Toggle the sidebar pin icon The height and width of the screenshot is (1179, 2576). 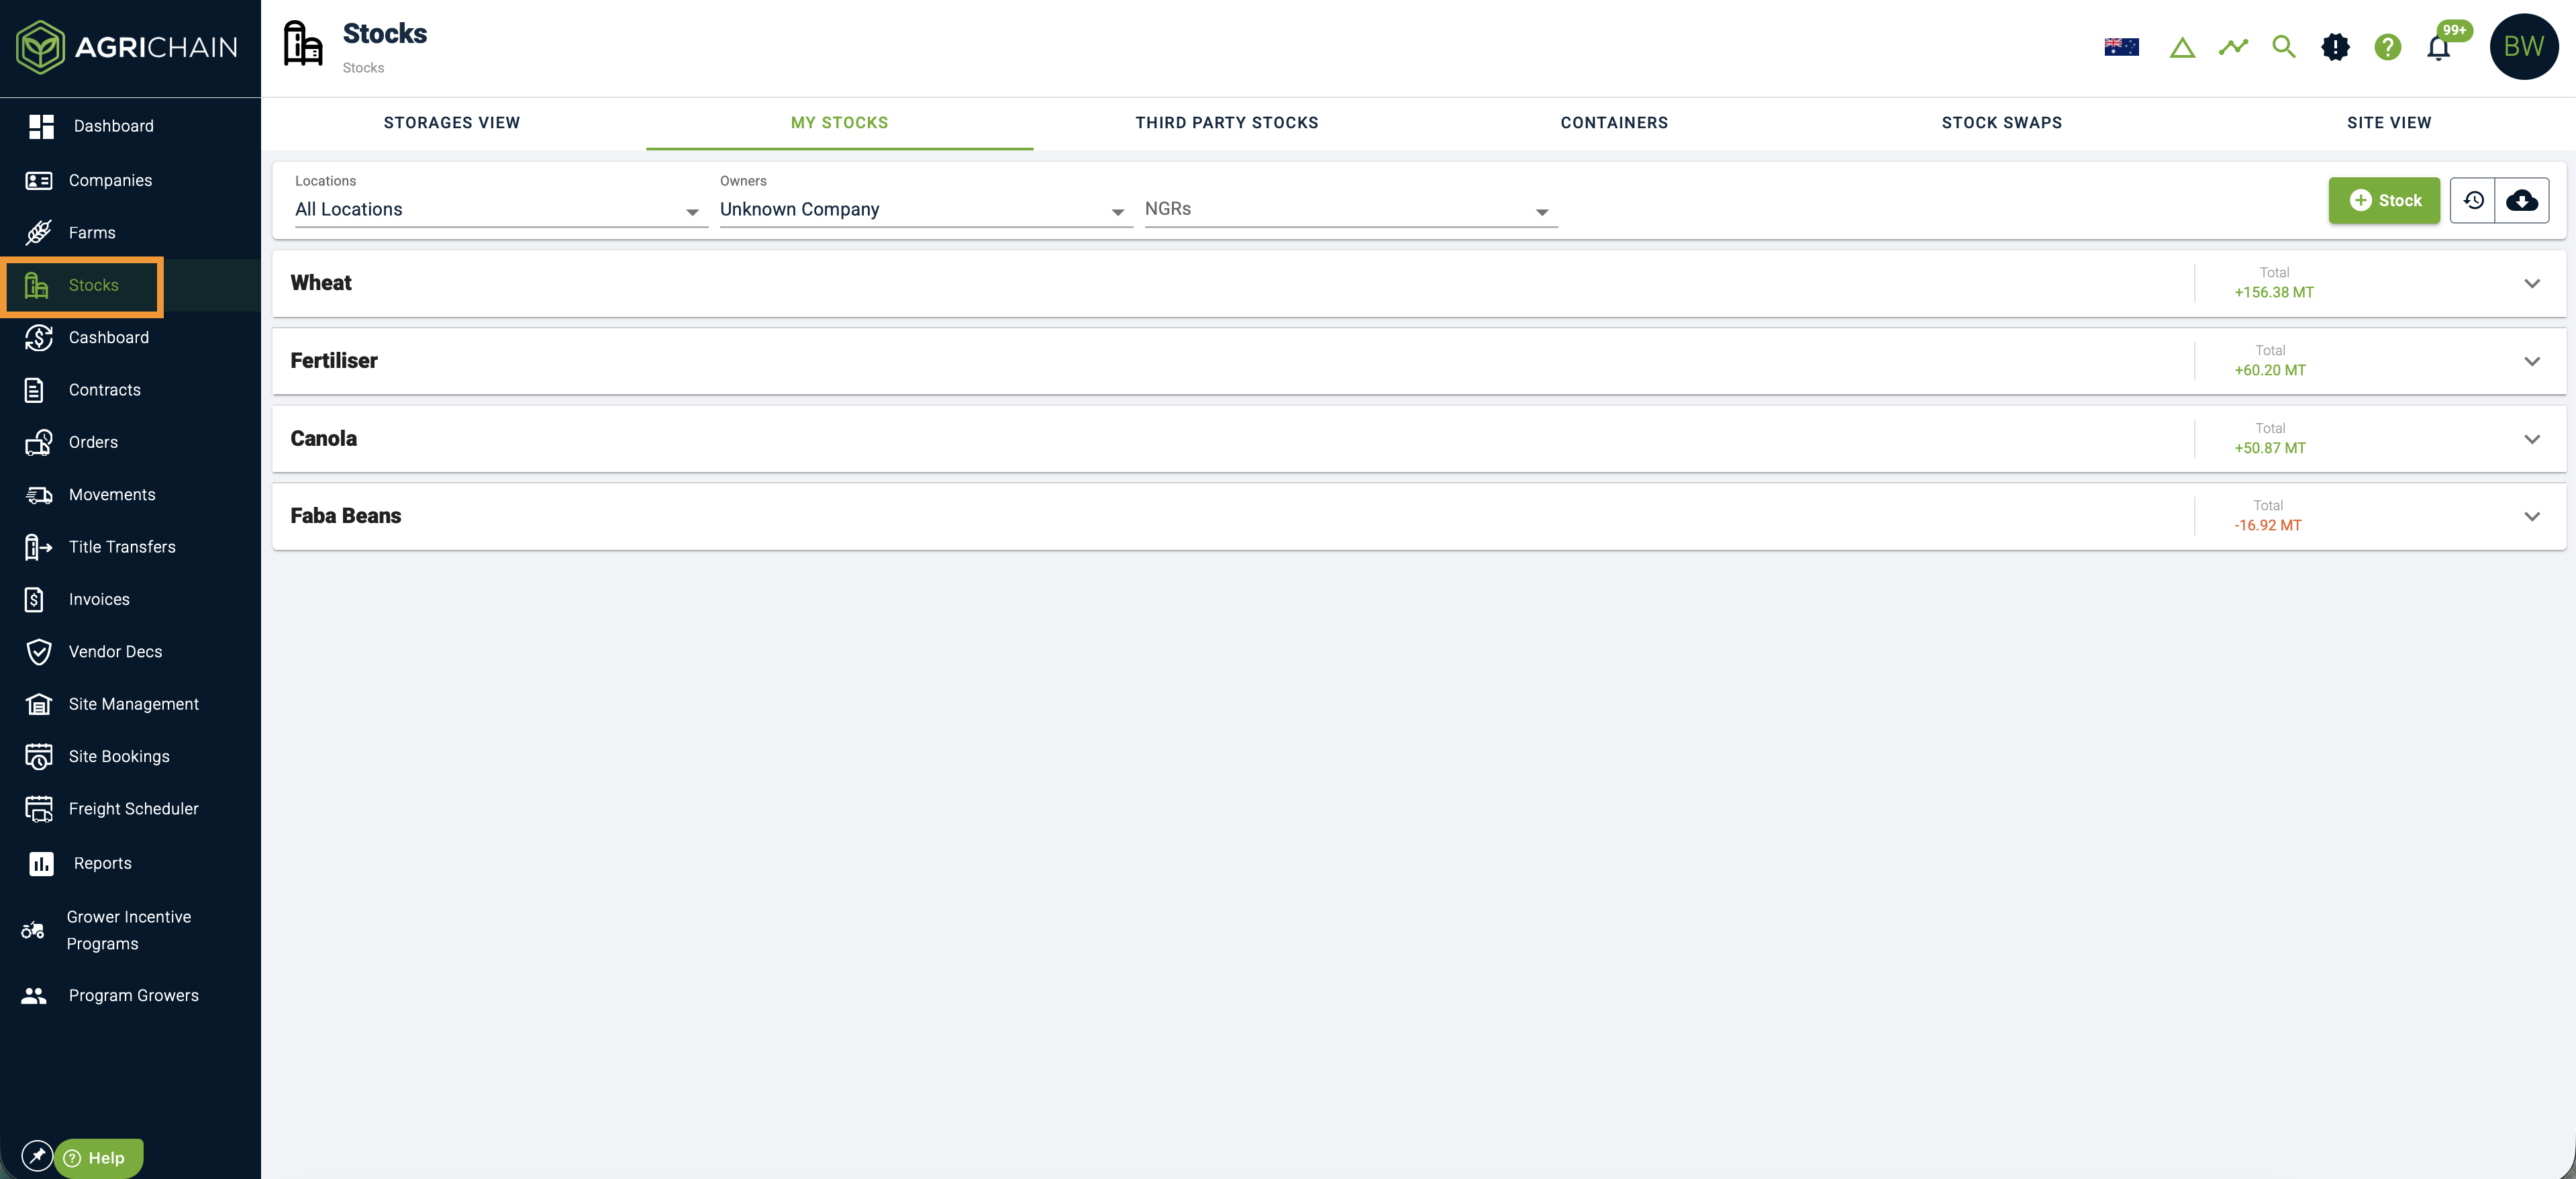click(37, 1156)
